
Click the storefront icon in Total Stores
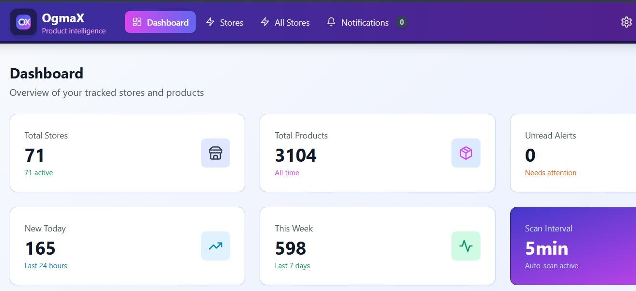(x=216, y=153)
